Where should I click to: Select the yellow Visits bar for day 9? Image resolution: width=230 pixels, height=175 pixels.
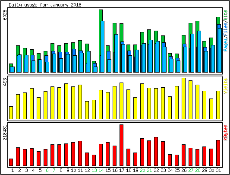point(66,101)
